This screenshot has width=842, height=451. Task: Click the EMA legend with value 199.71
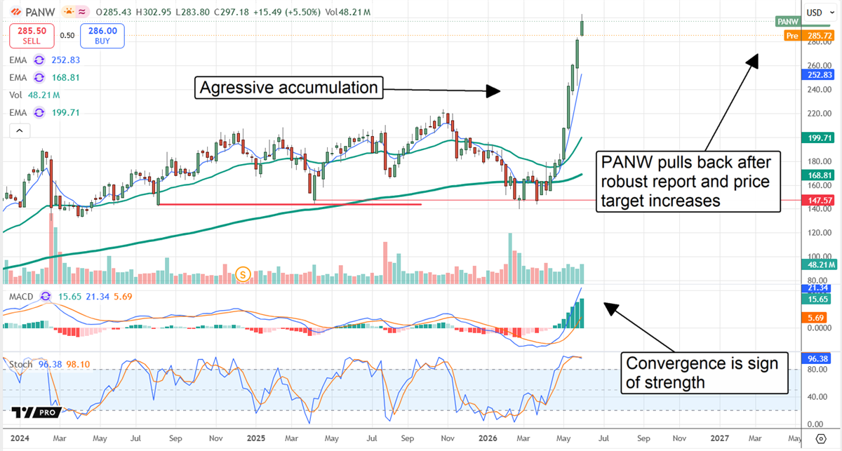(x=44, y=112)
